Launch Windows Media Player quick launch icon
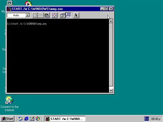 coord(38,119)
